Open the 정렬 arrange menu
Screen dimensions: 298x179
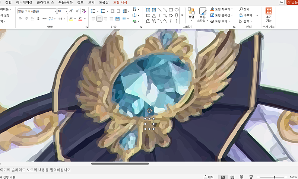(x=191, y=15)
